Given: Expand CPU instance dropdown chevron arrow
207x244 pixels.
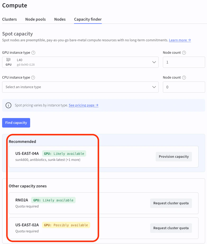Looking at the screenshot, I should click(x=154, y=87).
